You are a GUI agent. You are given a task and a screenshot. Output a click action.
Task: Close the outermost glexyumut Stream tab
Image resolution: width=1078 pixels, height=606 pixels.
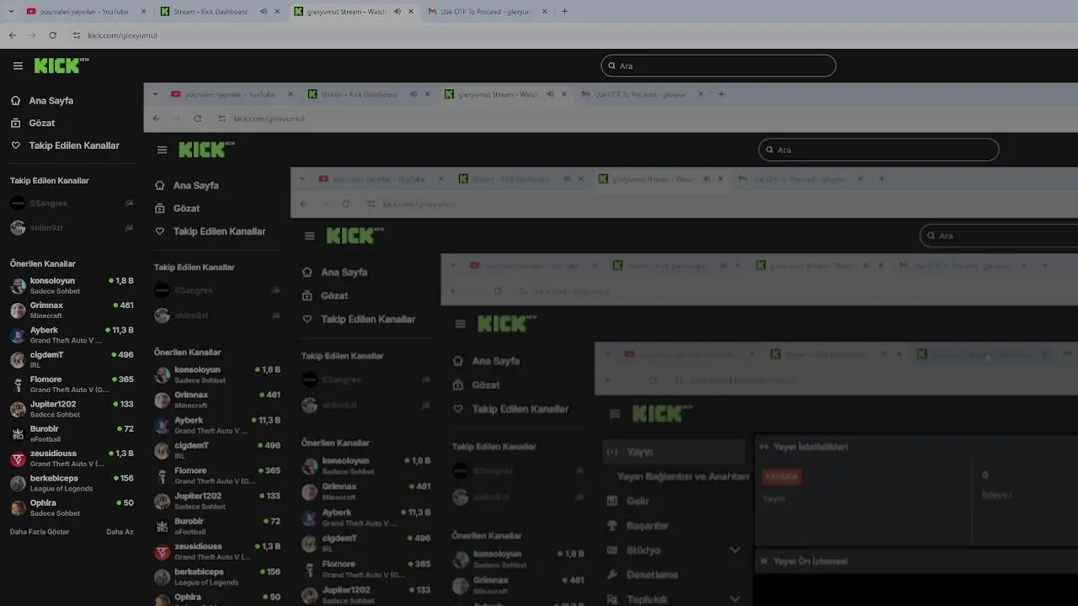pyautogui.click(x=411, y=12)
